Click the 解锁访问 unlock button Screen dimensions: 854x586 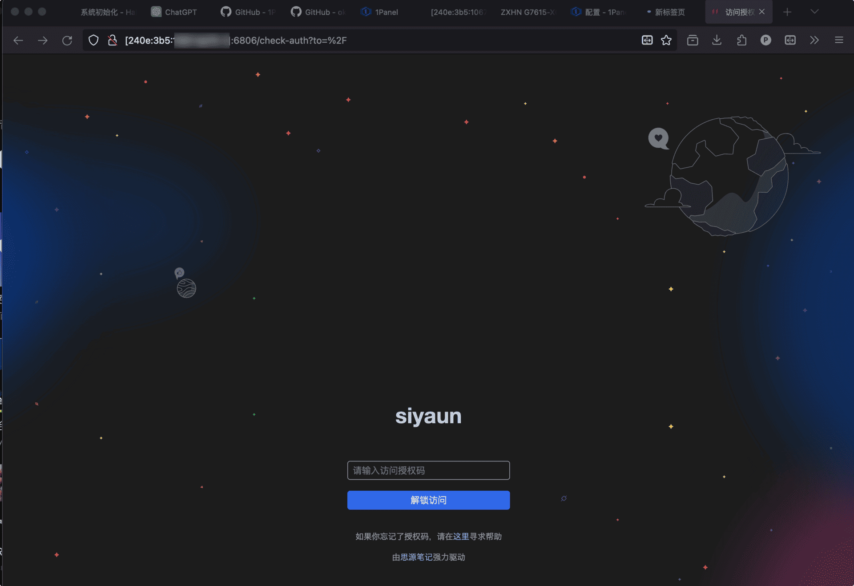pyautogui.click(x=428, y=500)
